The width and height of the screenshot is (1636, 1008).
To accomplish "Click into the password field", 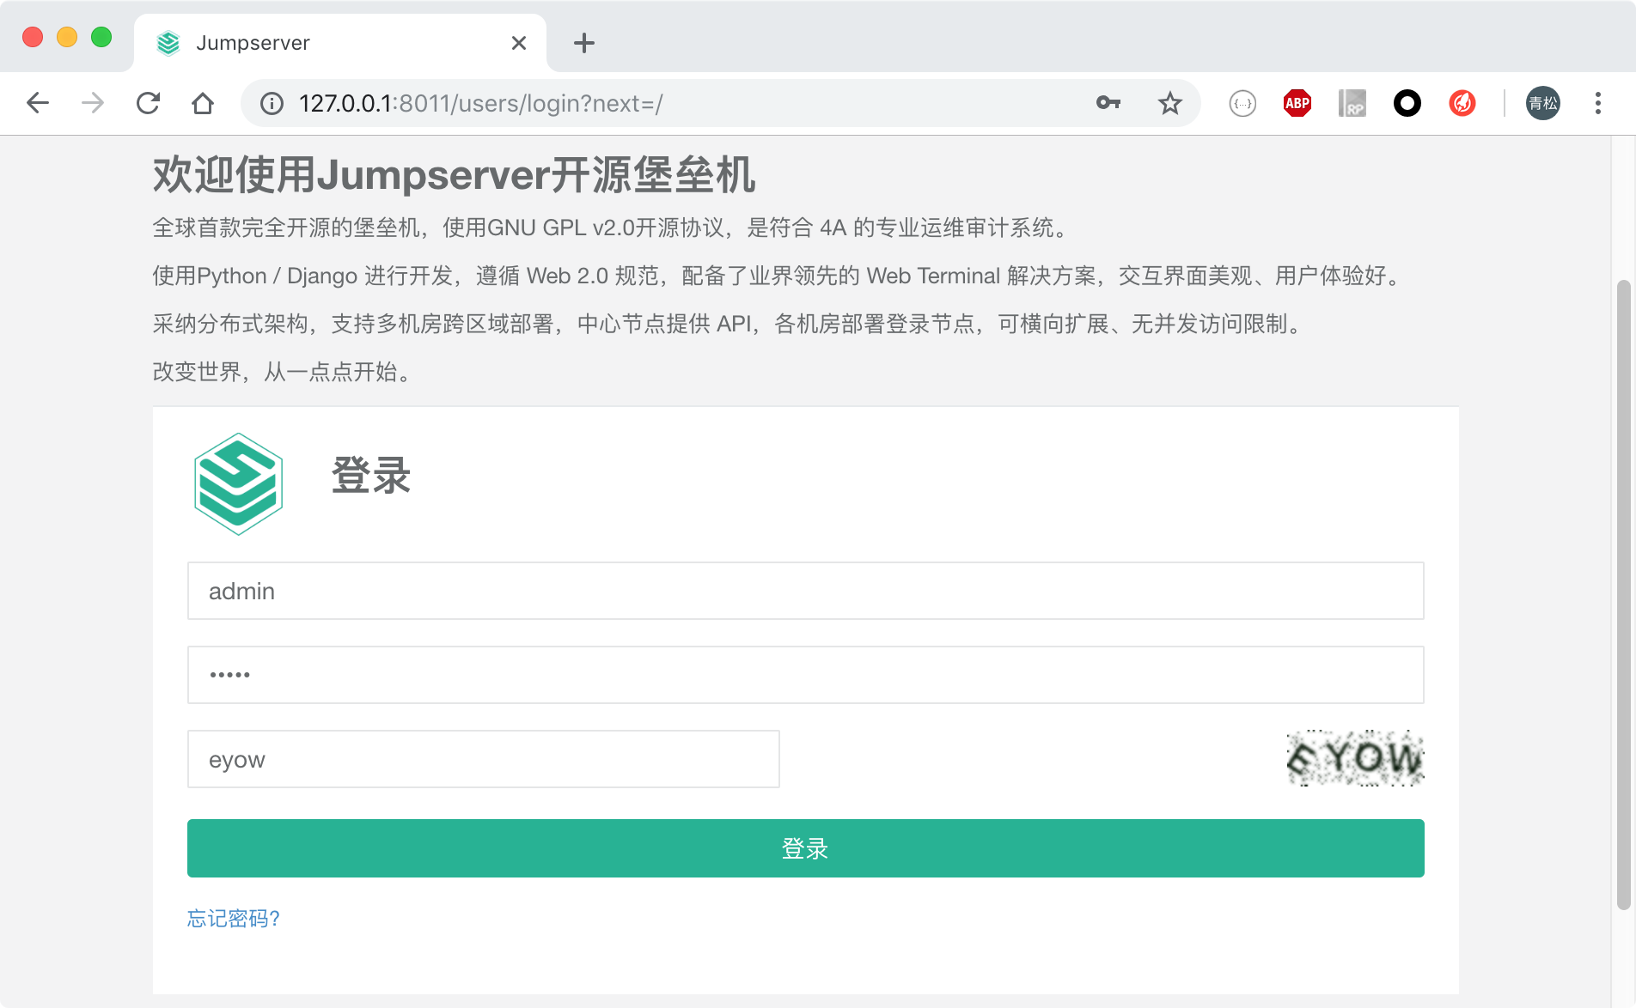I will click(805, 675).
